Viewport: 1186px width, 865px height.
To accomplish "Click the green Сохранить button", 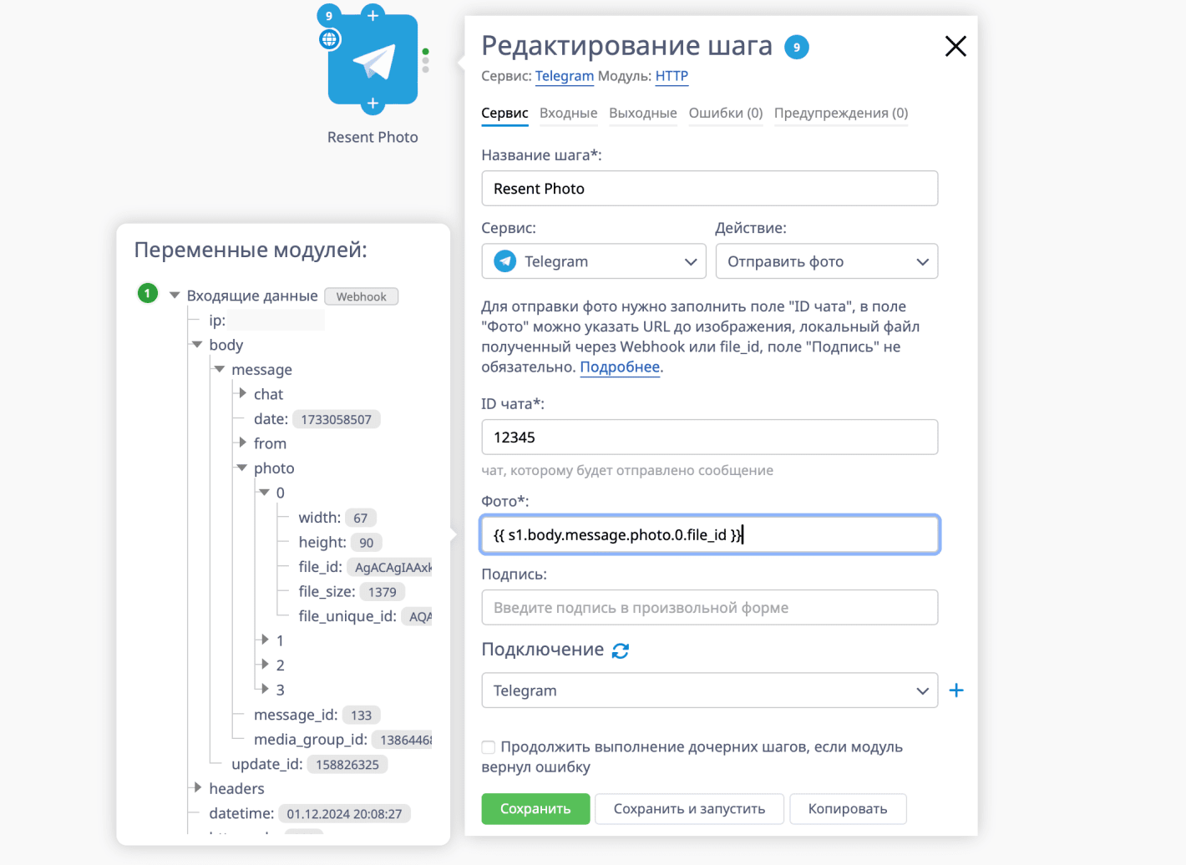I will pyautogui.click(x=535, y=808).
